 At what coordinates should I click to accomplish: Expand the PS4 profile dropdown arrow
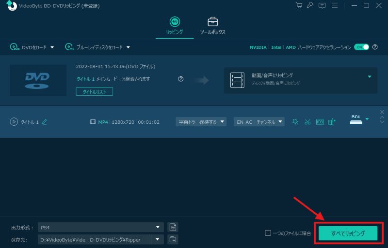(x=367, y=119)
